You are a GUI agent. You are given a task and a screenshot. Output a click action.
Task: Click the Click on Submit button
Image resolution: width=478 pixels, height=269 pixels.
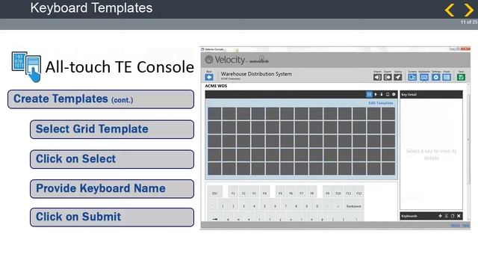[112, 217]
